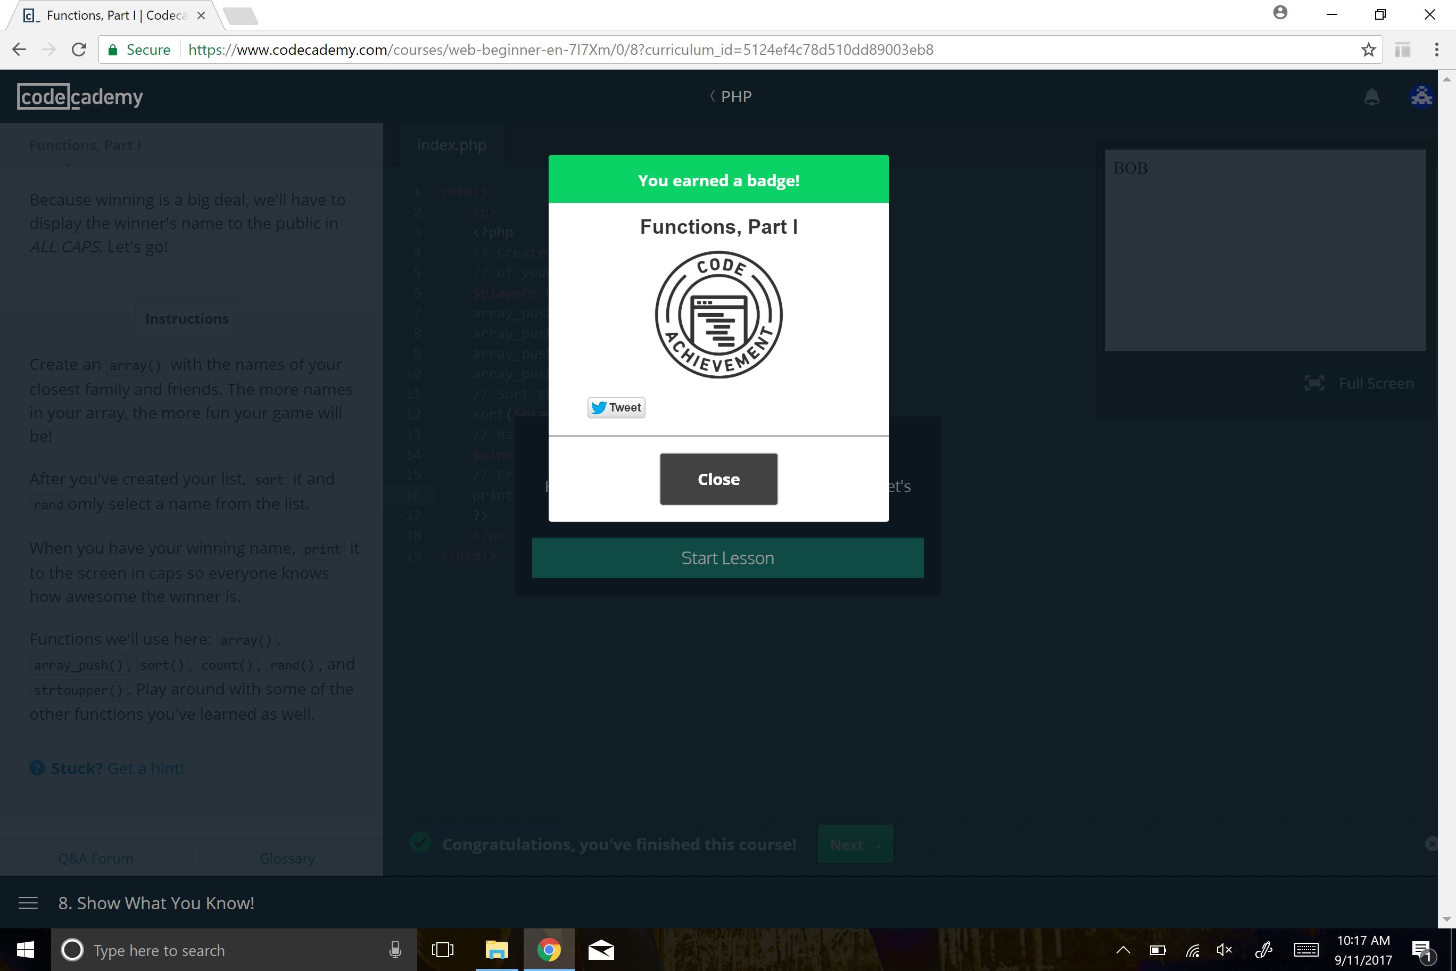Show hidden system tray icons
1456x971 pixels.
(x=1122, y=950)
